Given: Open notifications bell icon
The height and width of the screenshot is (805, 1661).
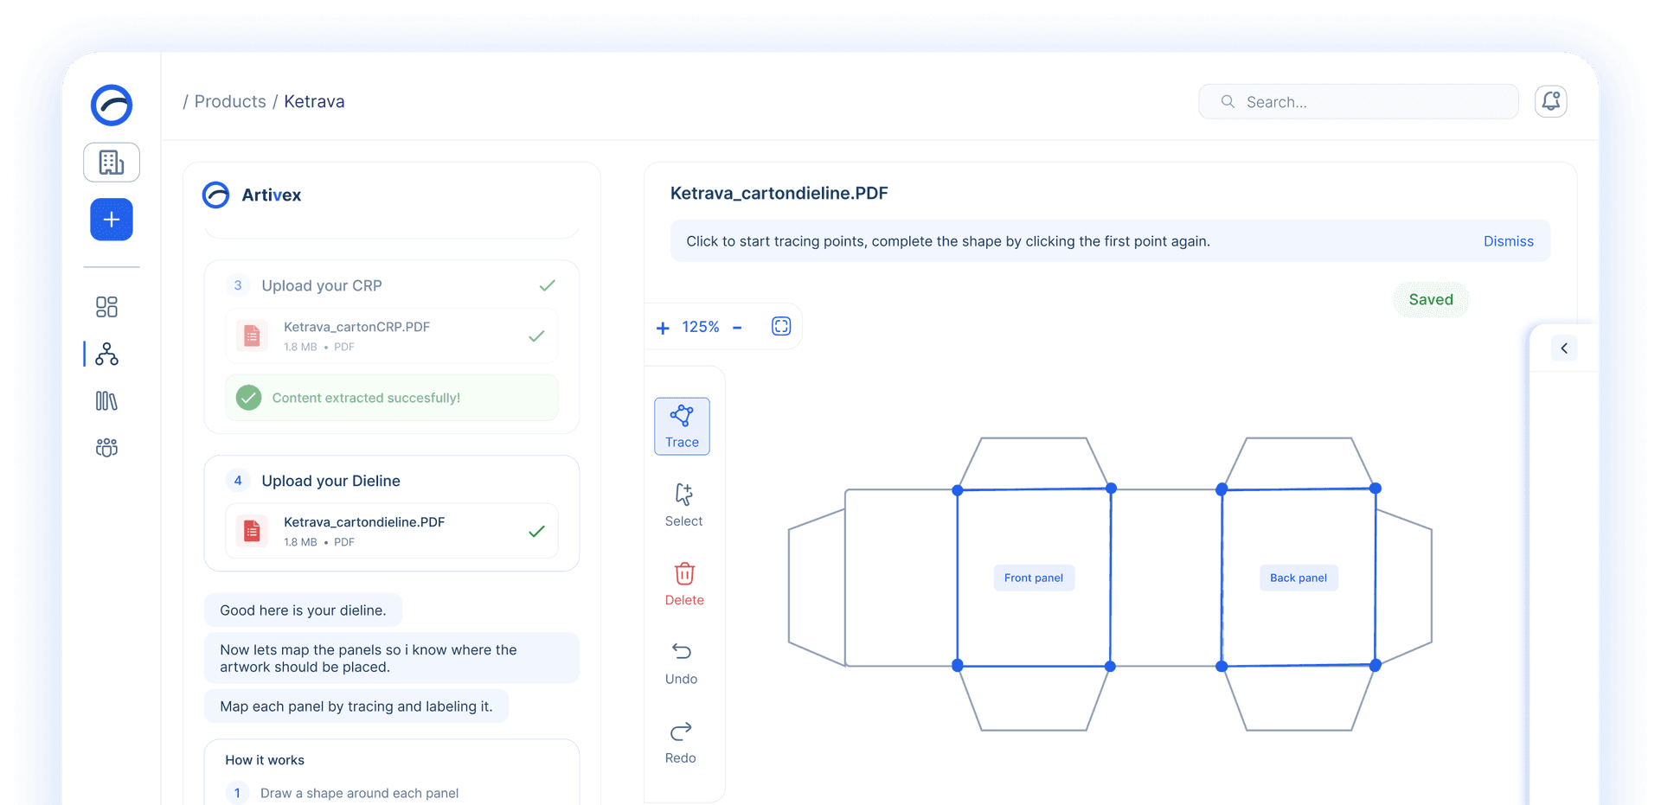Looking at the screenshot, I should [1551, 101].
